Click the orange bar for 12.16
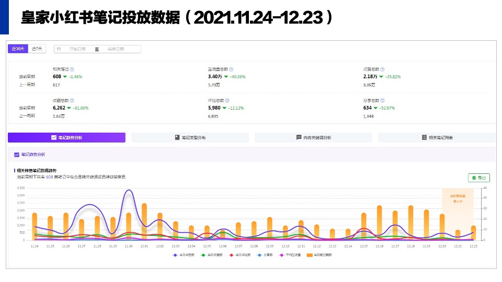This screenshot has width=502, height=282. click(380, 223)
